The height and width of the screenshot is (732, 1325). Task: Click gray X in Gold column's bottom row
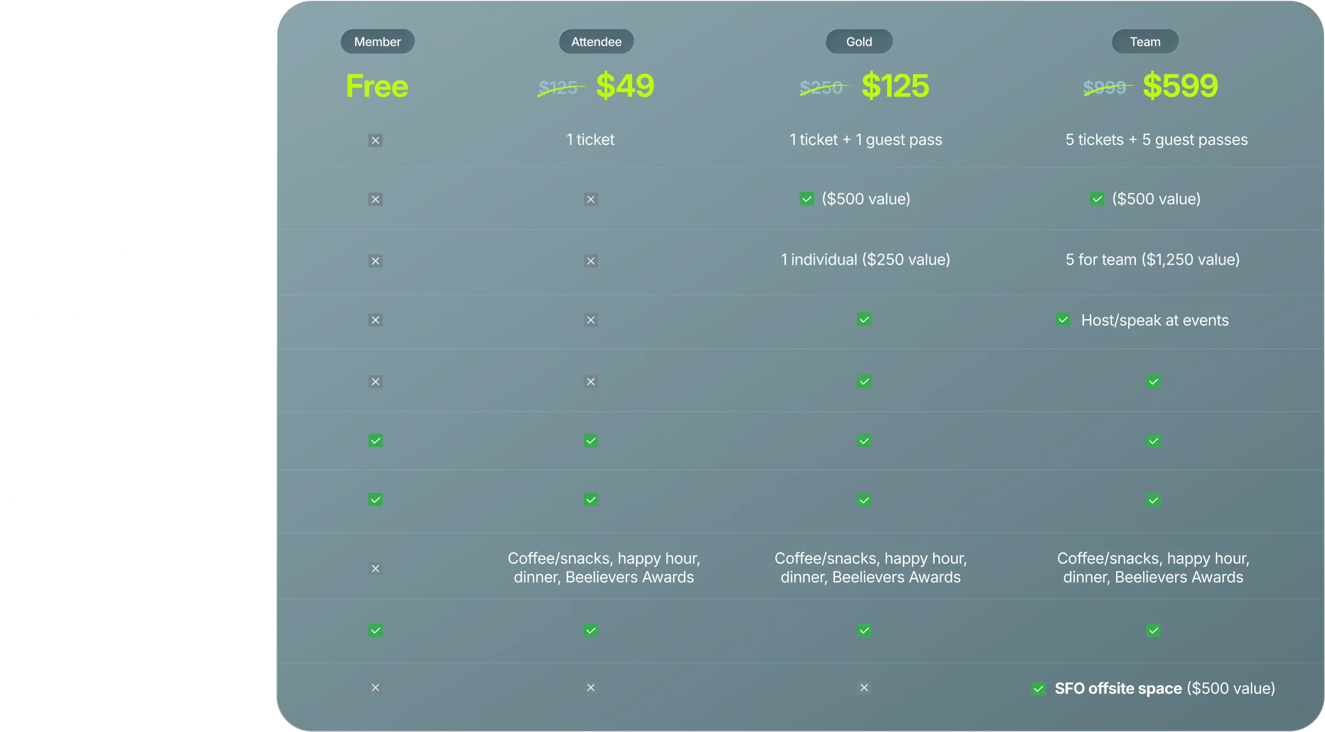pyautogui.click(x=864, y=688)
